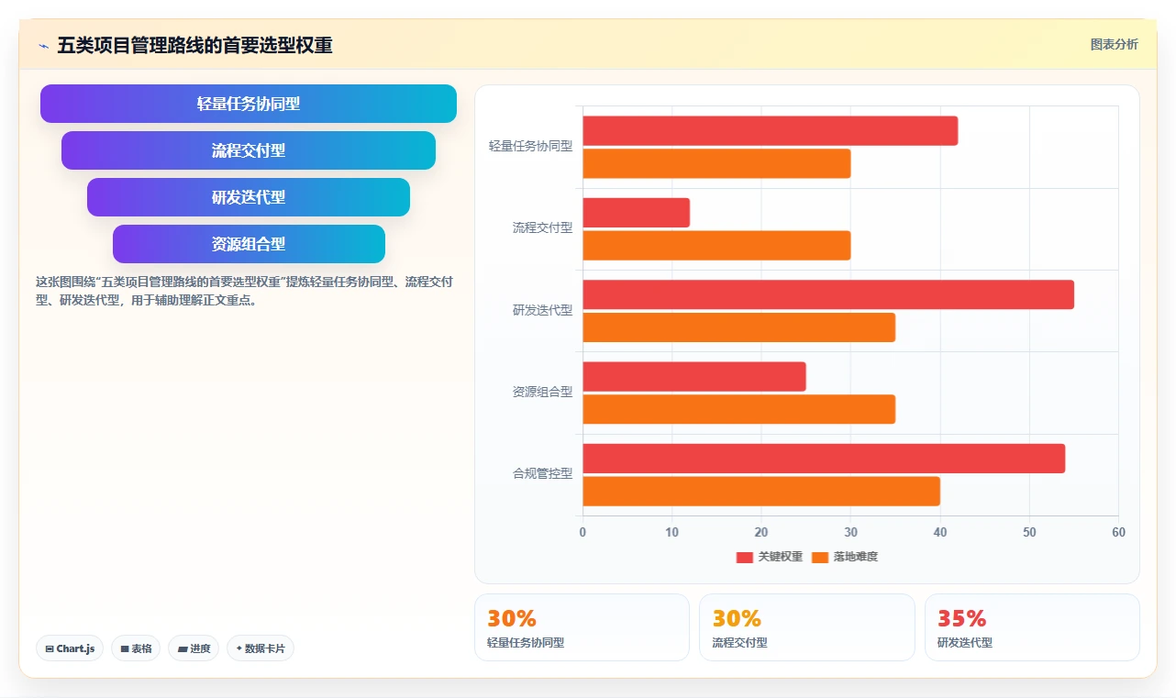Click the x-axis tick label 30

pos(850,533)
